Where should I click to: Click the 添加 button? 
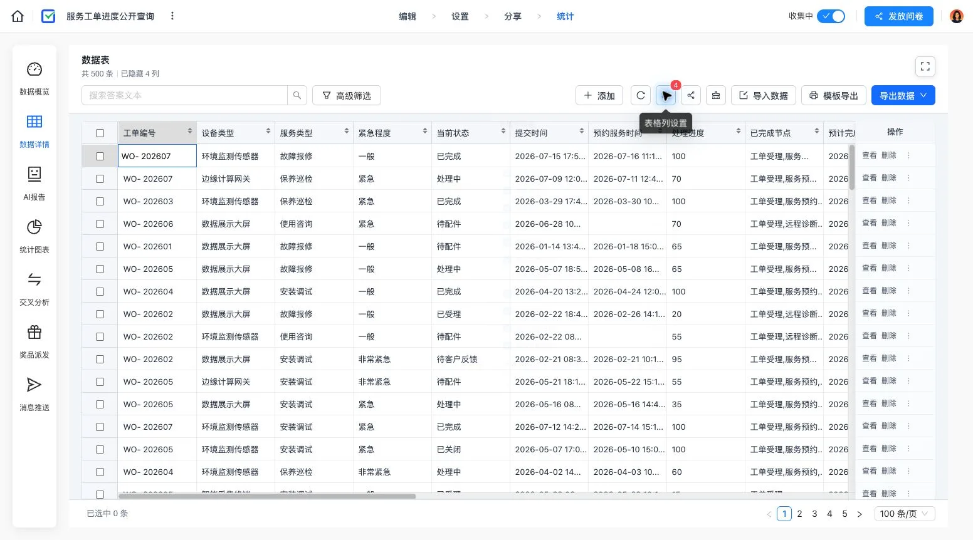pos(599,95)
